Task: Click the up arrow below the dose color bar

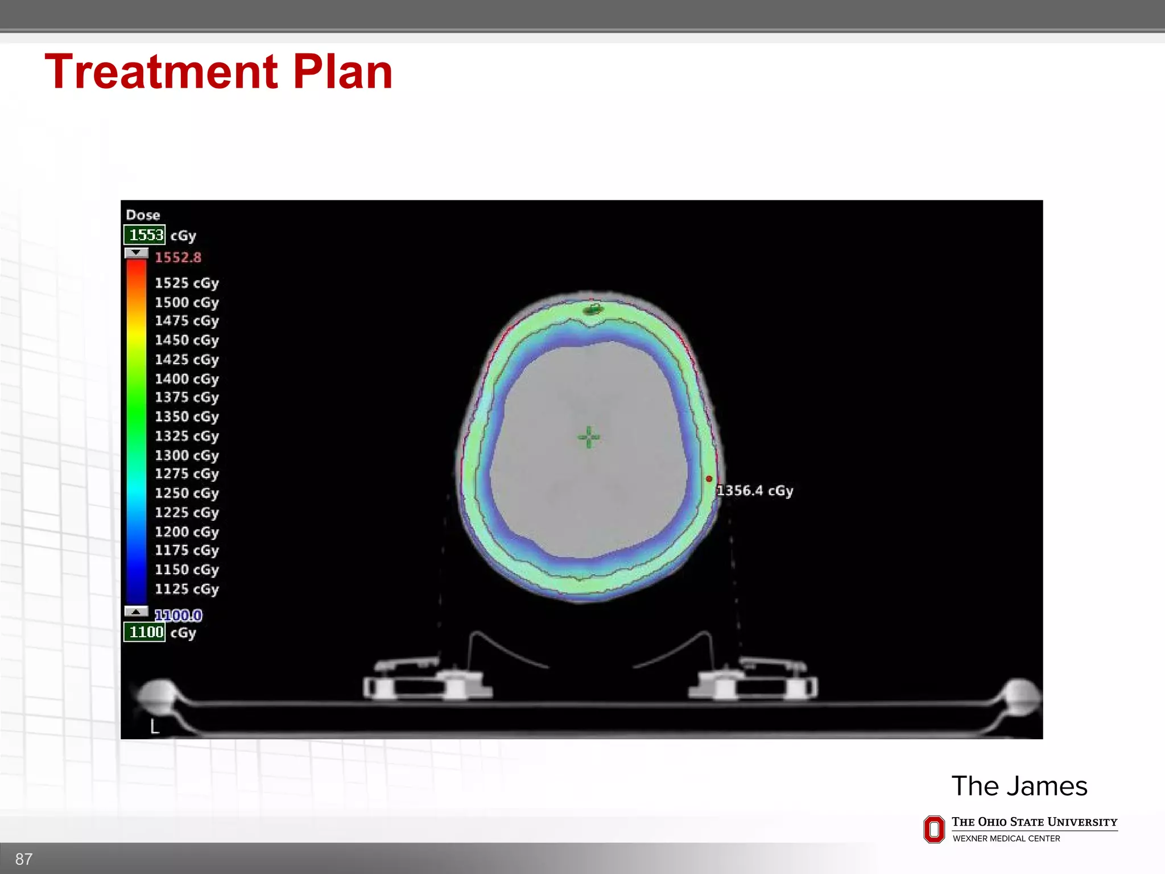Action: tap(137, 612)
